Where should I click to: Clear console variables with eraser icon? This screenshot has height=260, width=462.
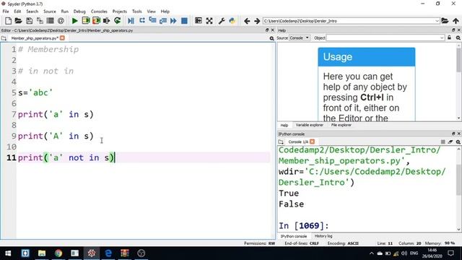450,142
